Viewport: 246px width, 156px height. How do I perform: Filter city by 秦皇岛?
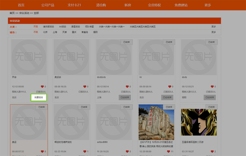[85, 32]
